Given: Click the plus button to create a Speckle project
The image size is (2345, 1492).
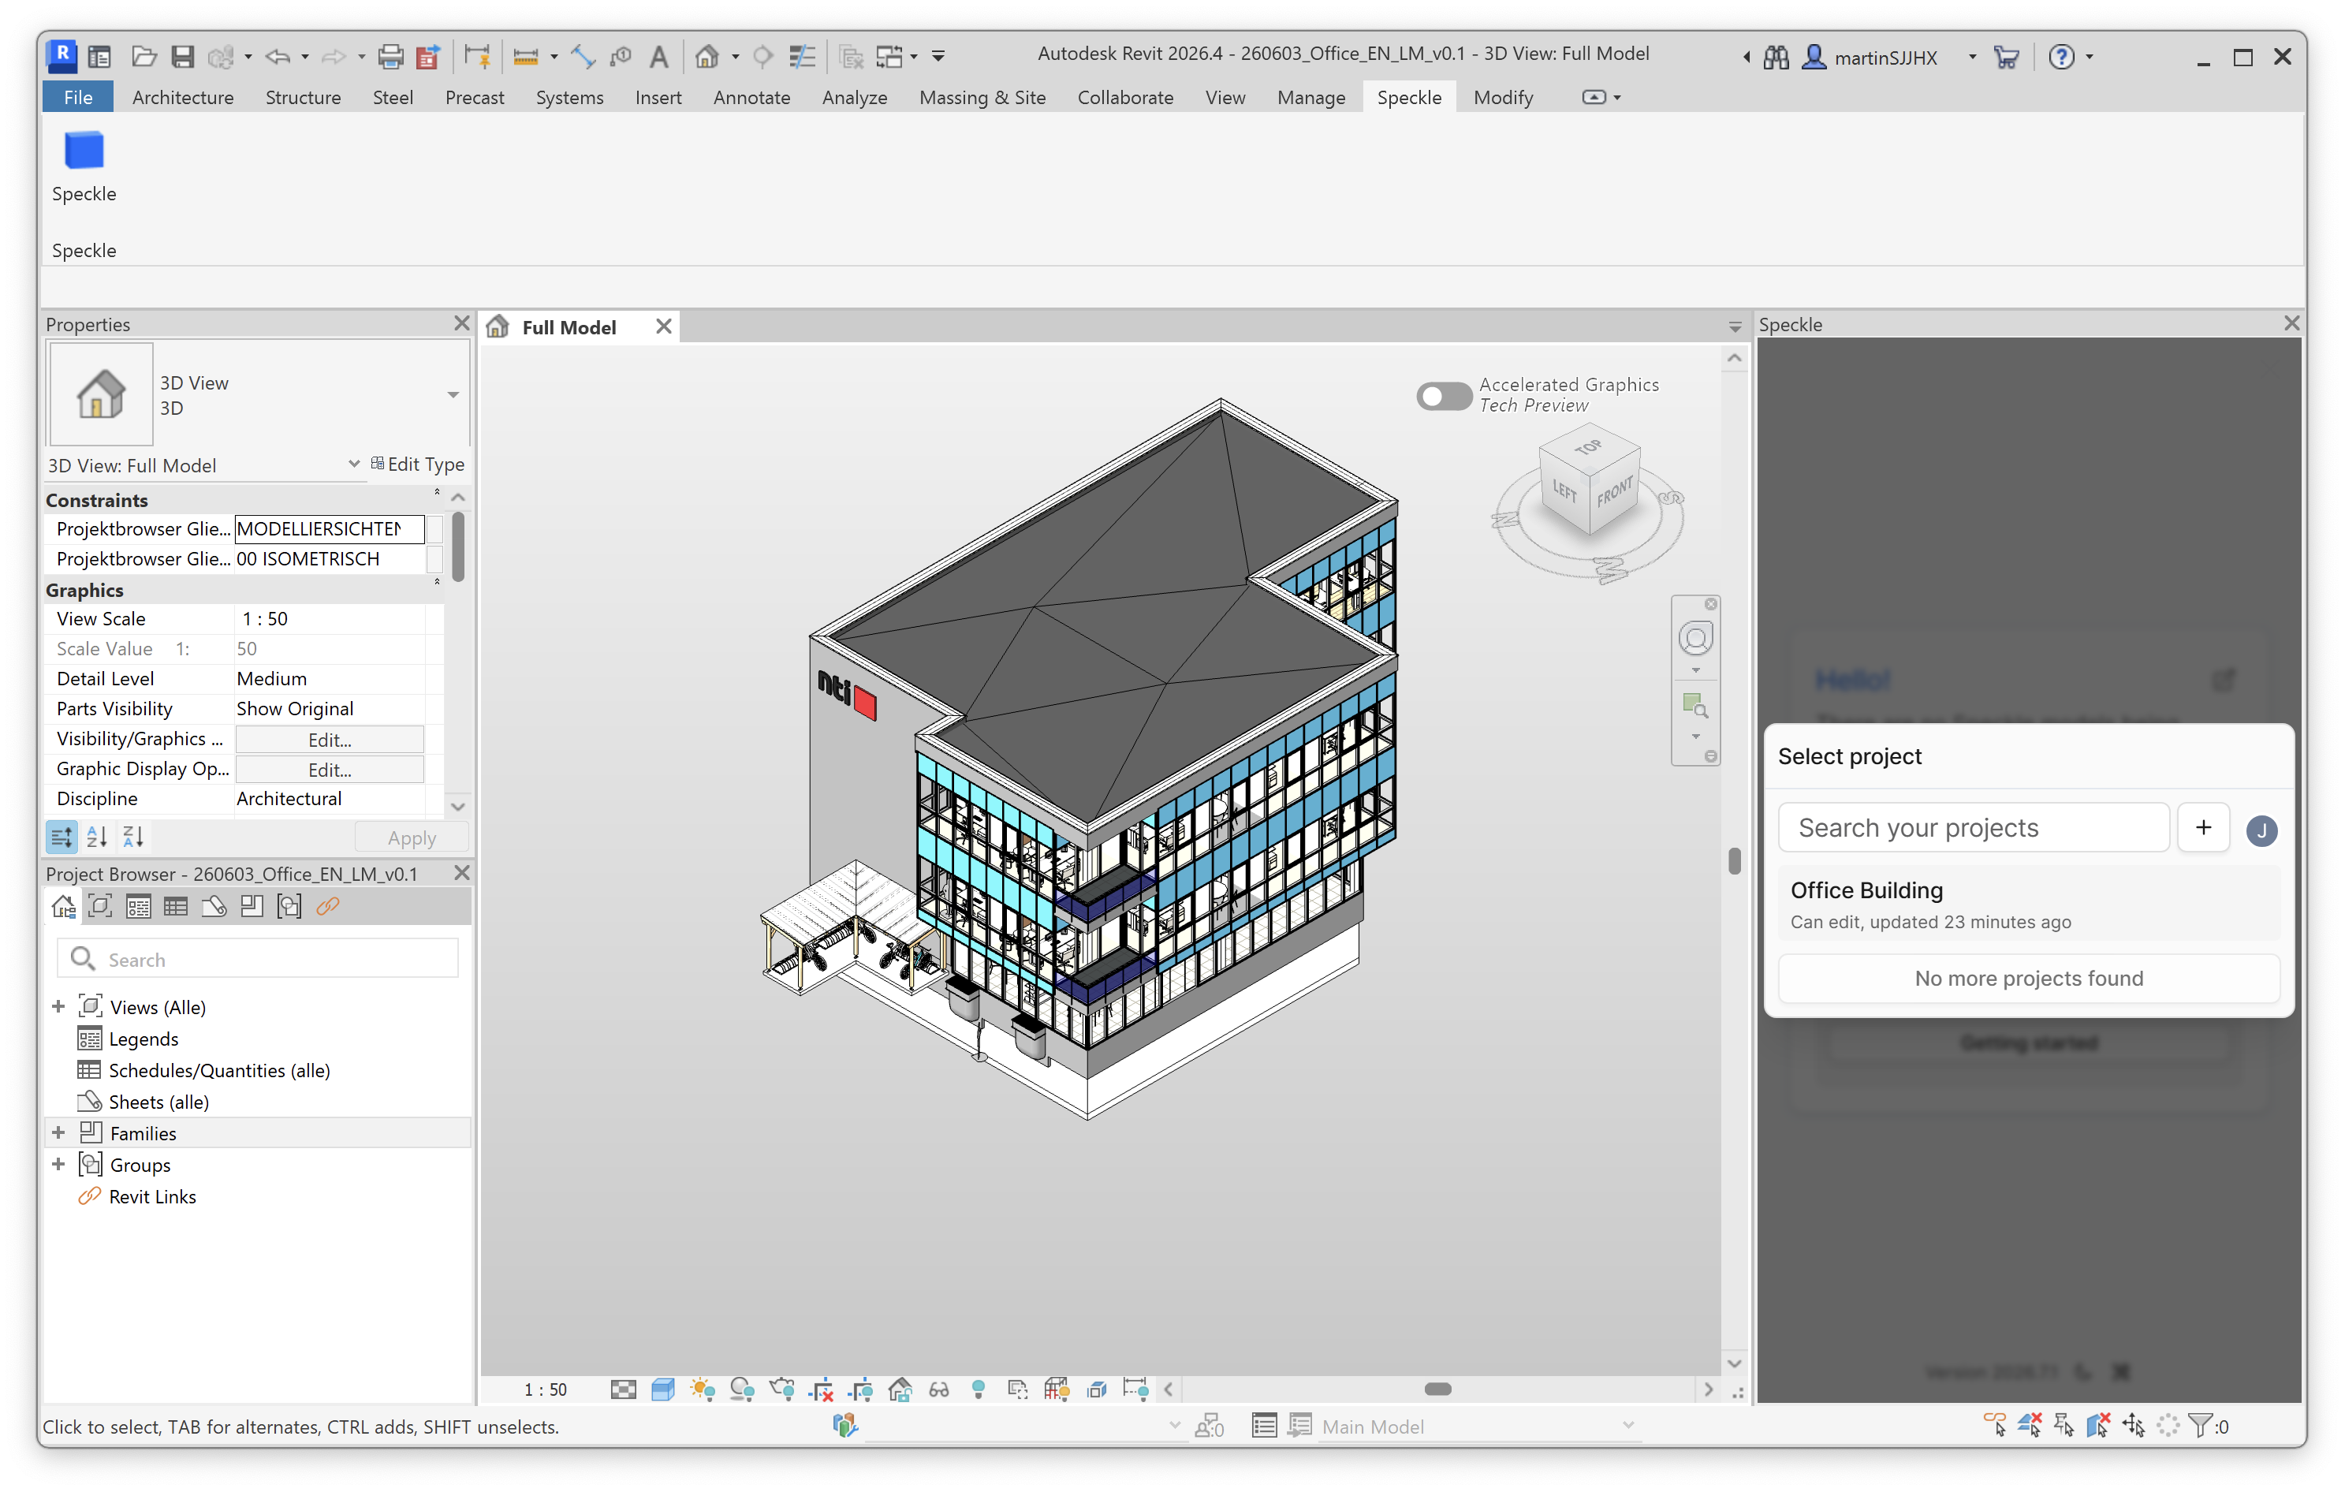Looking at the screenshot, I should [2203, 828].
